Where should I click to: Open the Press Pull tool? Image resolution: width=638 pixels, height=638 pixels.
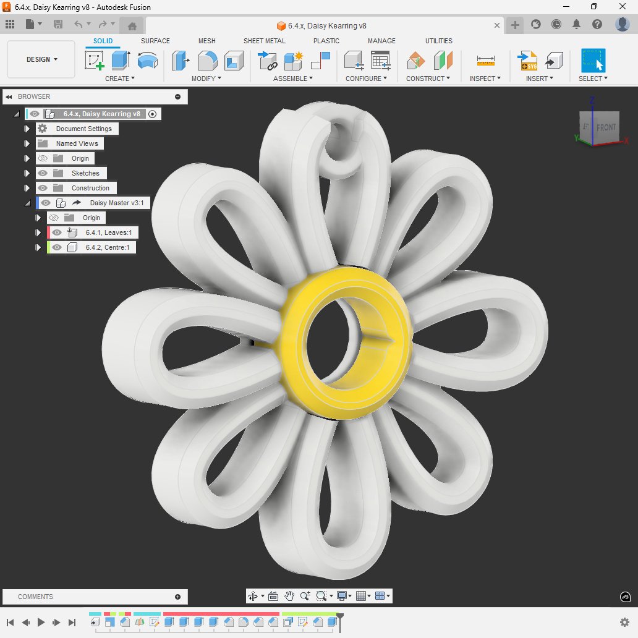(x=179, y=62)
